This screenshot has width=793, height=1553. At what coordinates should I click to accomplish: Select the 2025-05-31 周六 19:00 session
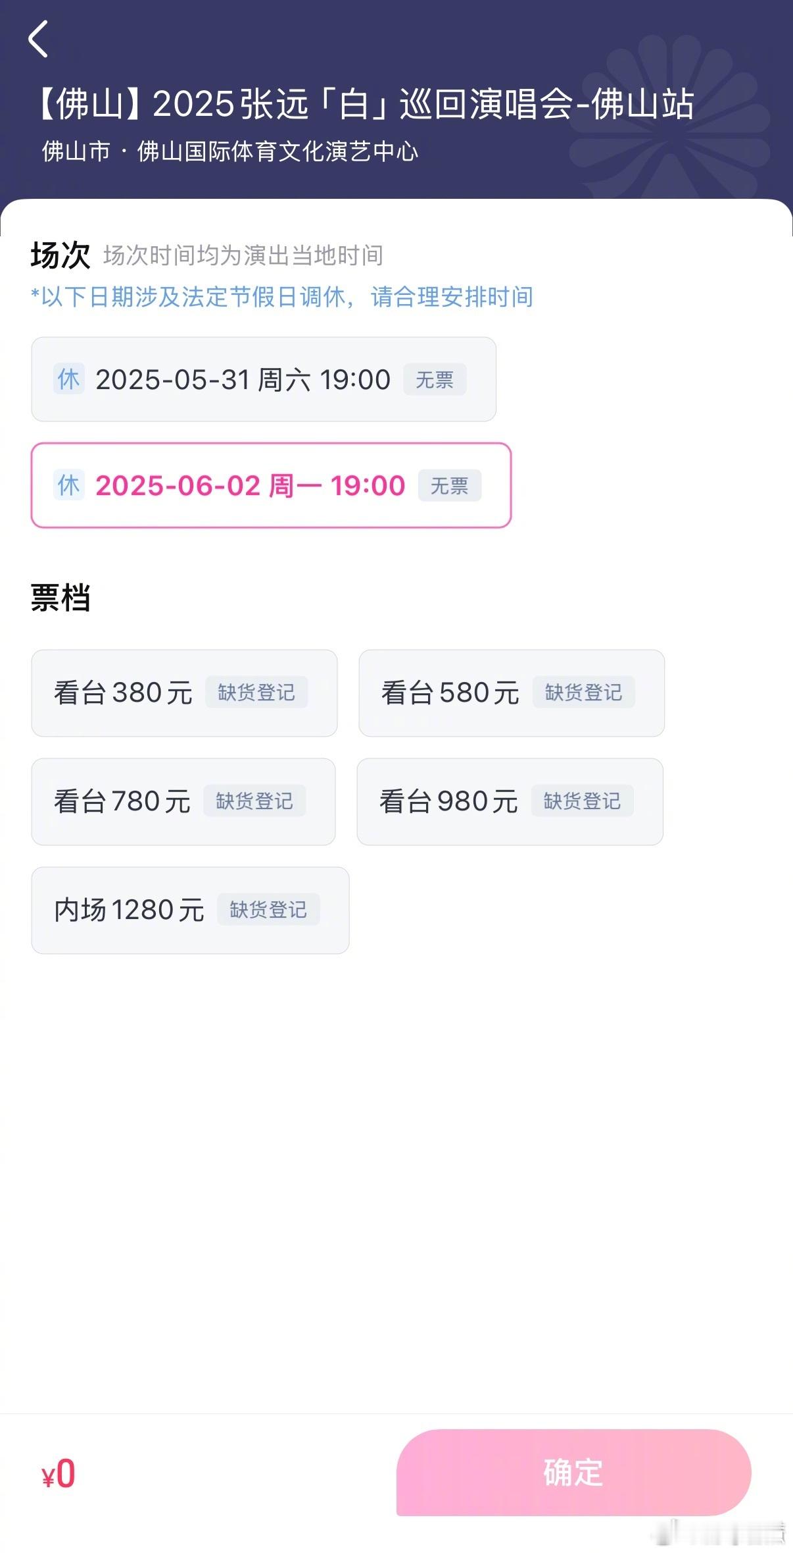[264, 379]
